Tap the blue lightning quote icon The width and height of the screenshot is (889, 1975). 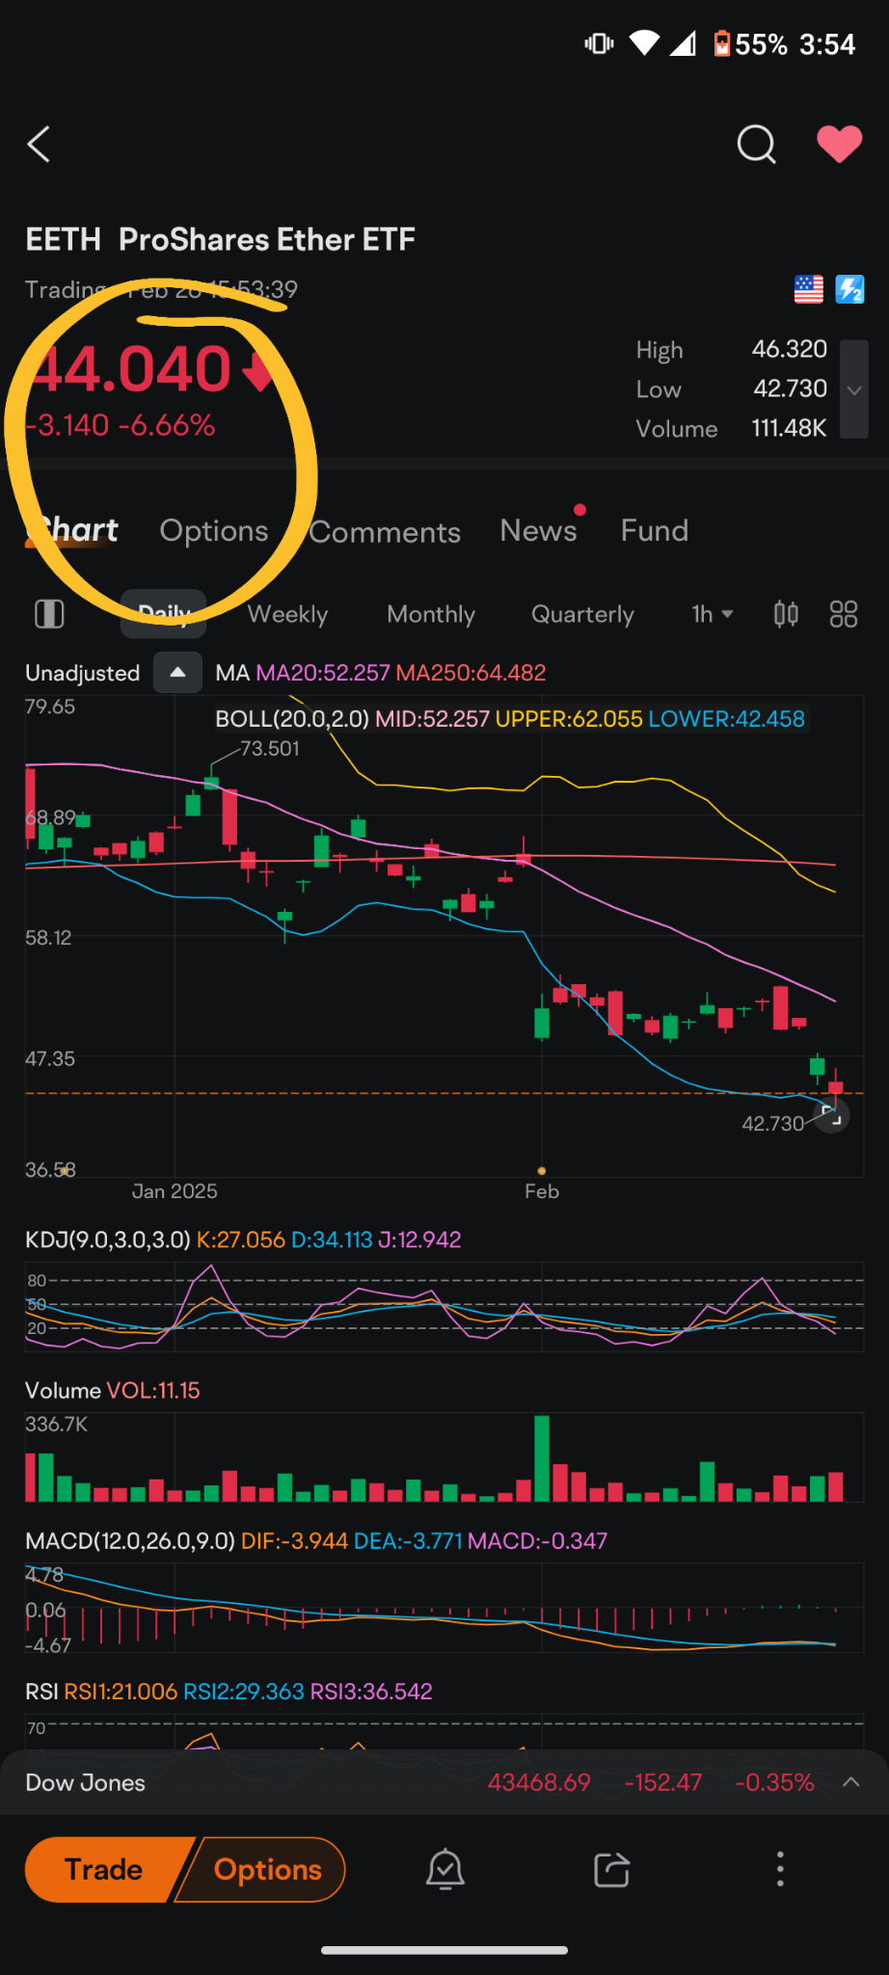849,289
